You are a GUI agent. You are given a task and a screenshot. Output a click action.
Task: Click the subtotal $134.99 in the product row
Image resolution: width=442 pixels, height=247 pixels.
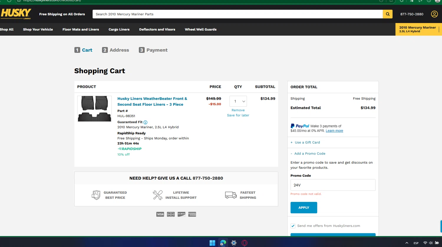pyautogui.click(x=268, y=99)
